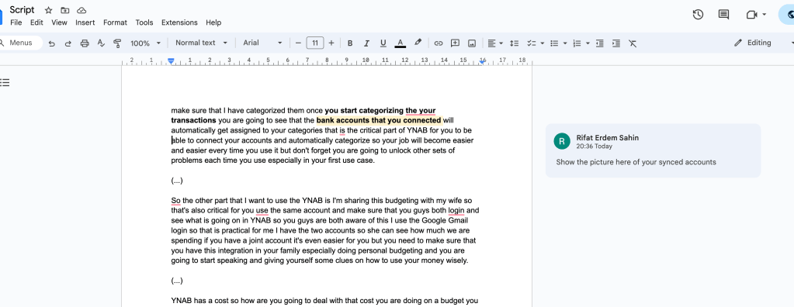Screen dimensions: 794x307
Task: Open the Tools menu
Action: point(144,22)
